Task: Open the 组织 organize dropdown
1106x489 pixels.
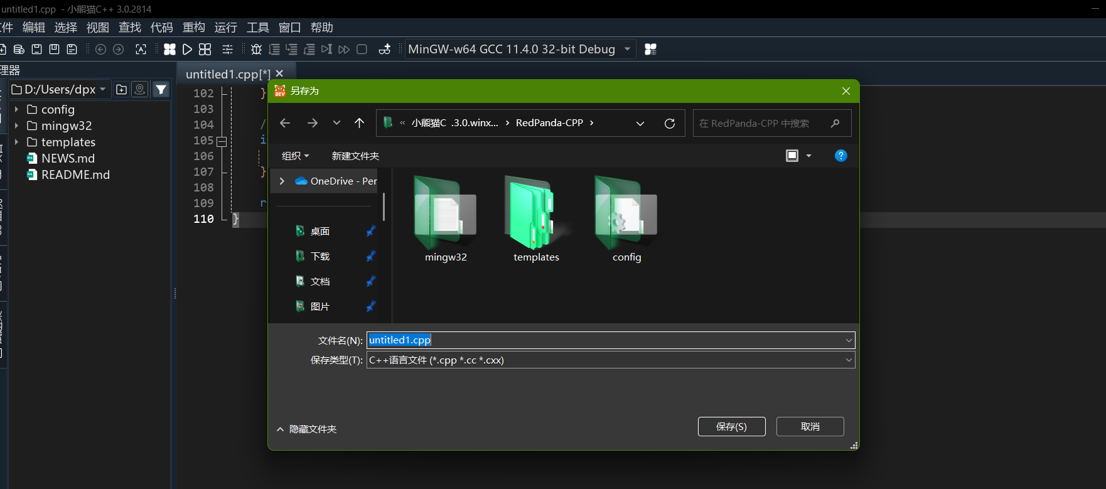Action: coord(295,156)
